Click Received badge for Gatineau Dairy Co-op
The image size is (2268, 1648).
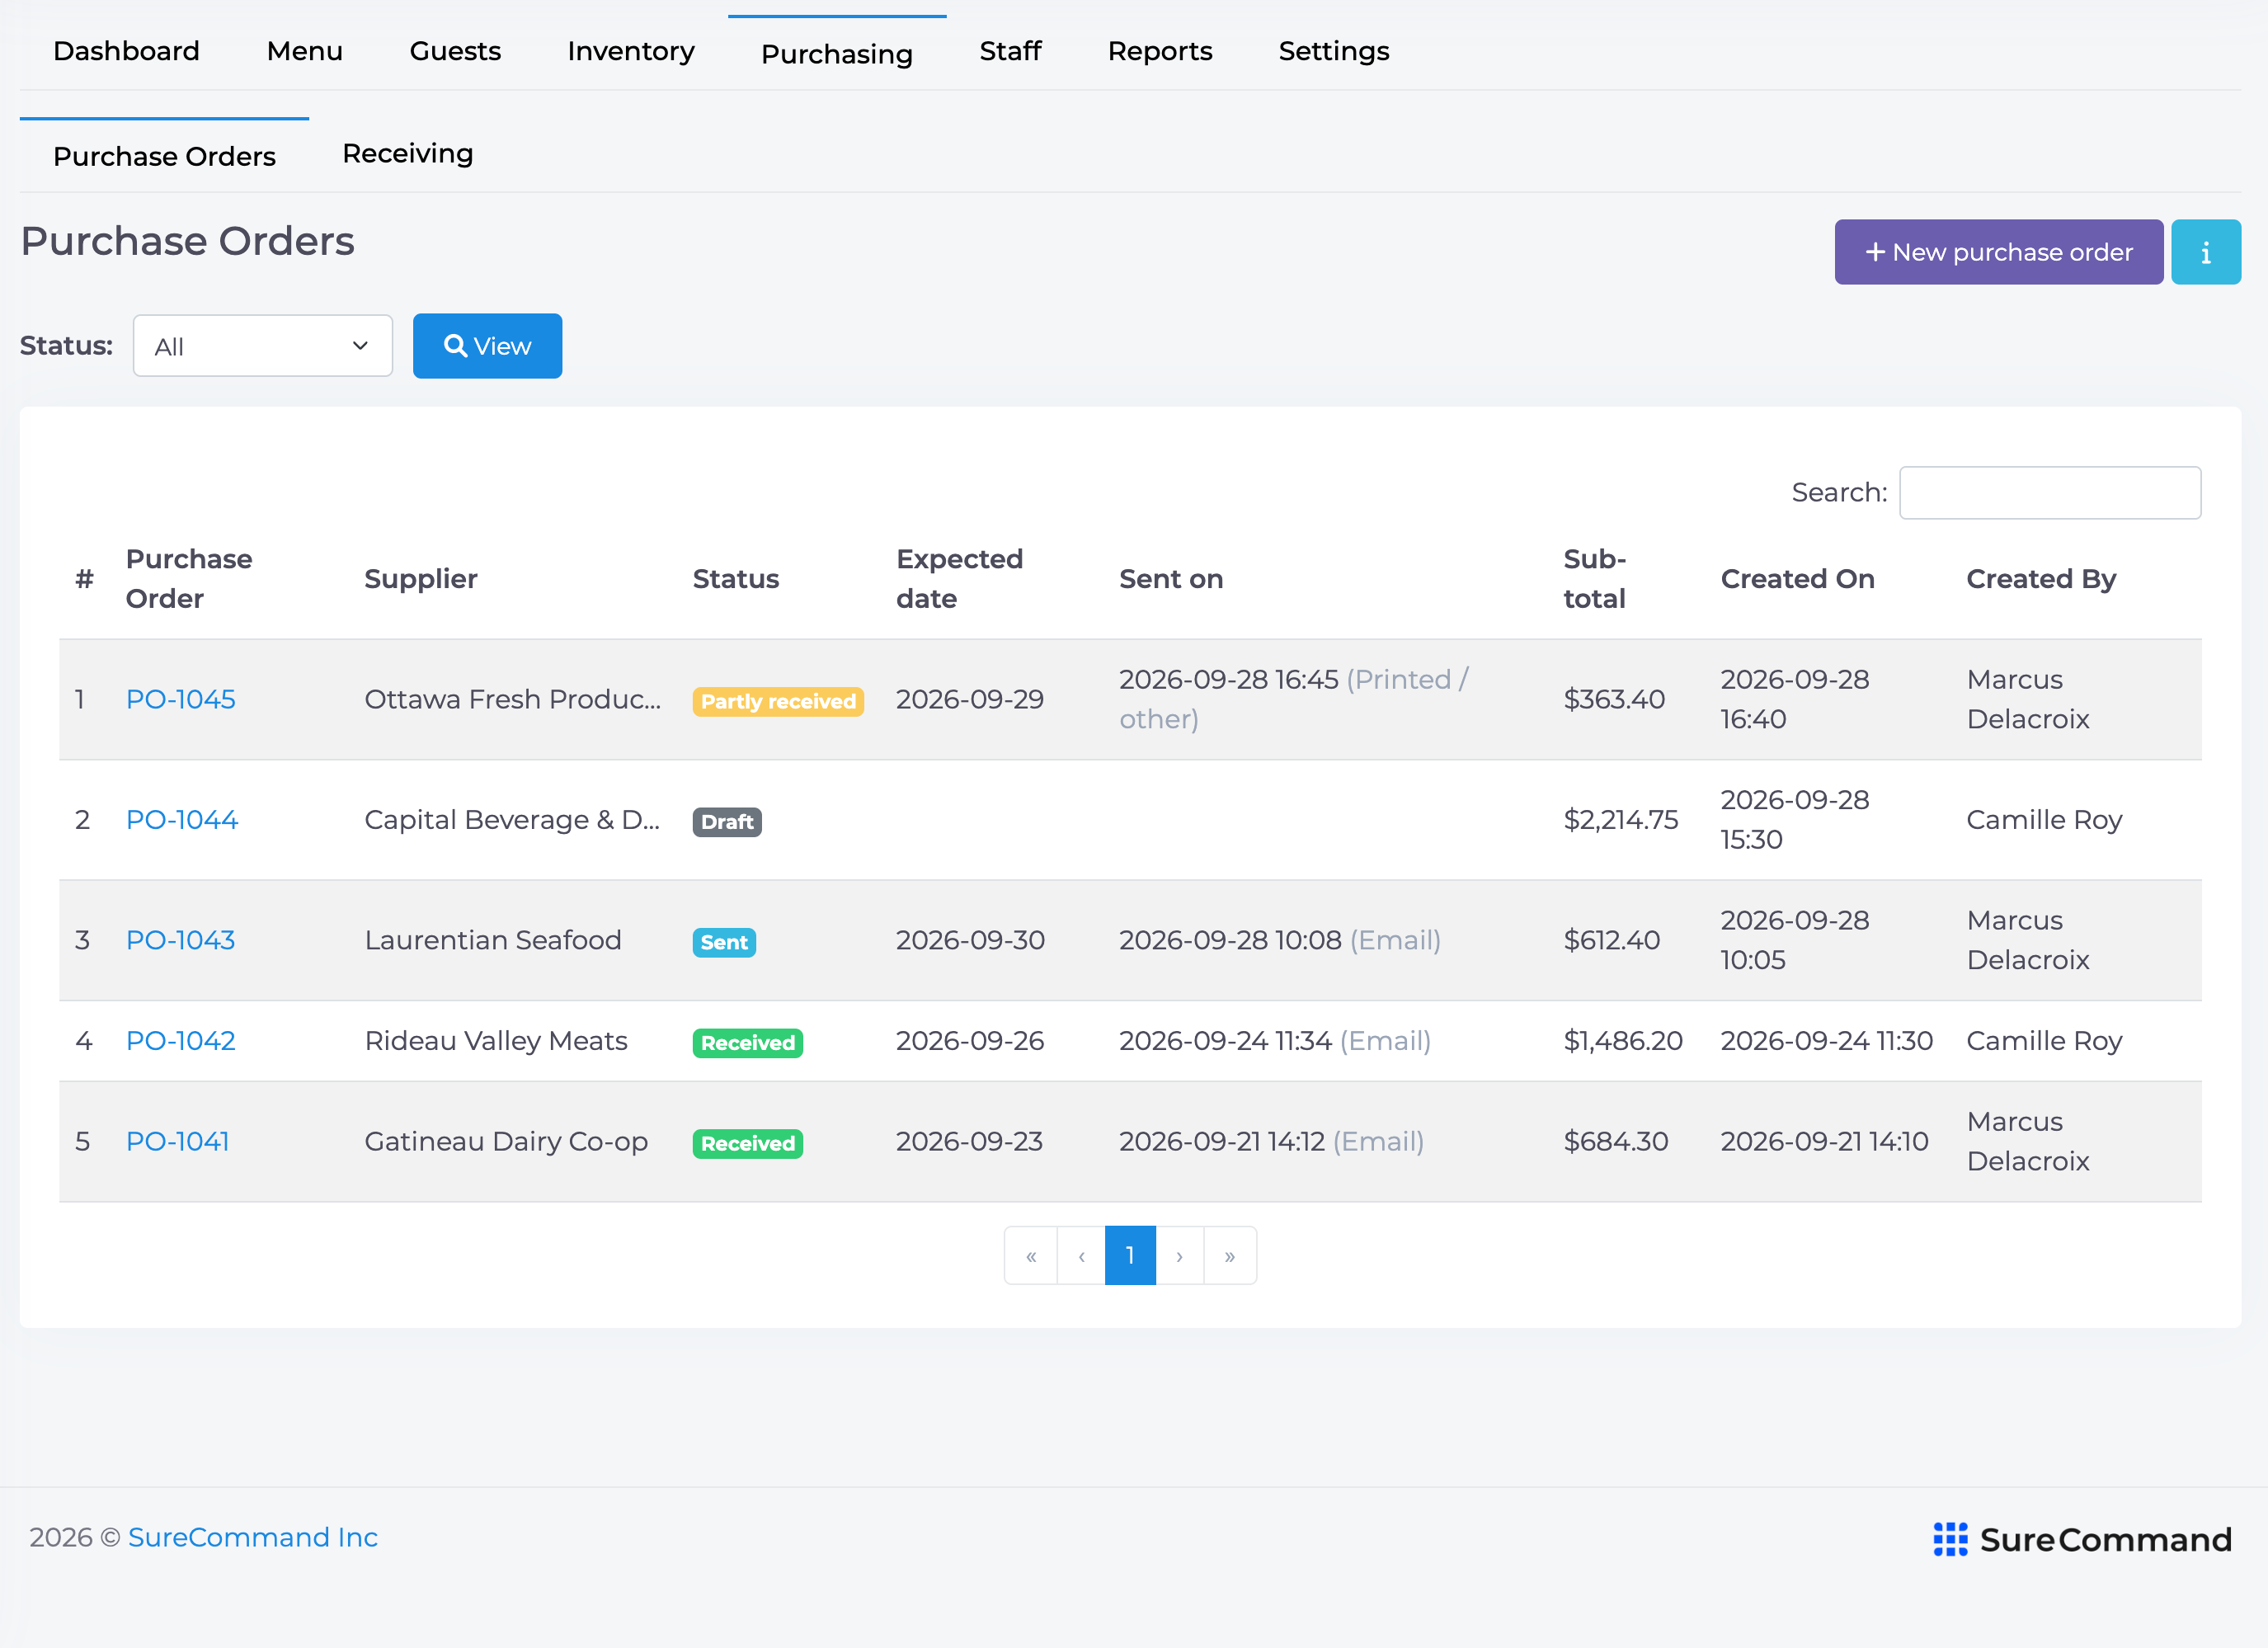(x=748, y=1143)
